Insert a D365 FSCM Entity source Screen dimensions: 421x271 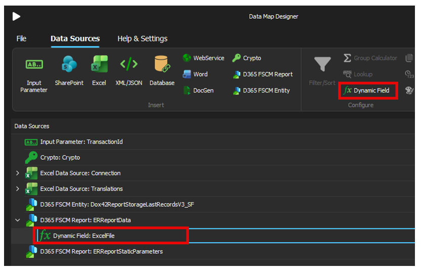(x=261, y=91)
